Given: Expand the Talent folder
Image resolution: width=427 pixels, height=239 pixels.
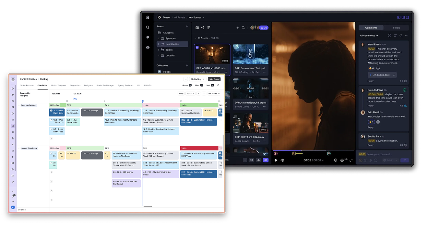Looking at the screenshot, I should [x=159, y=50].
